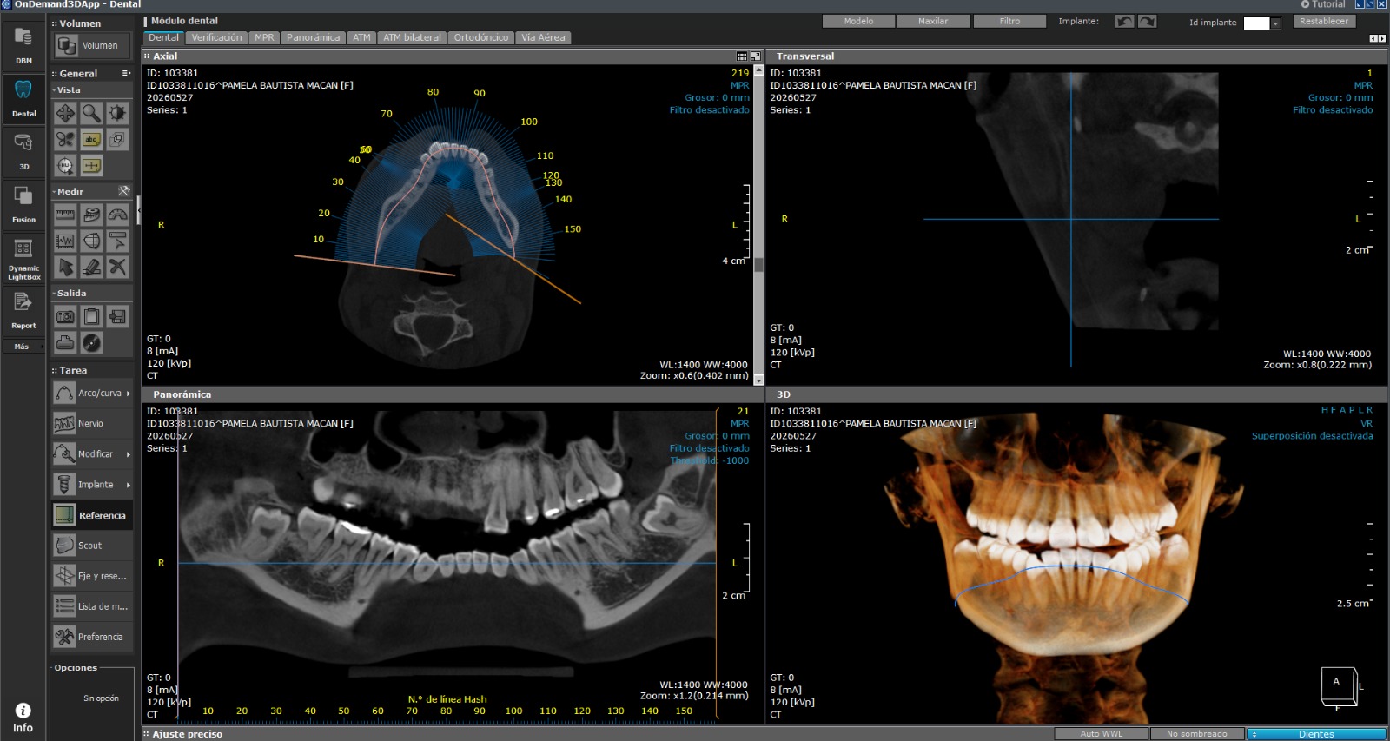1390x741 pixels.
Task: Click the 3D orientation cube
Action: [1340, 687]
